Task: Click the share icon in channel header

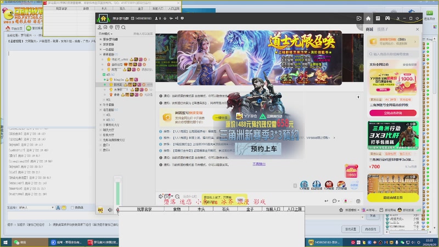Action: [177, 19]
